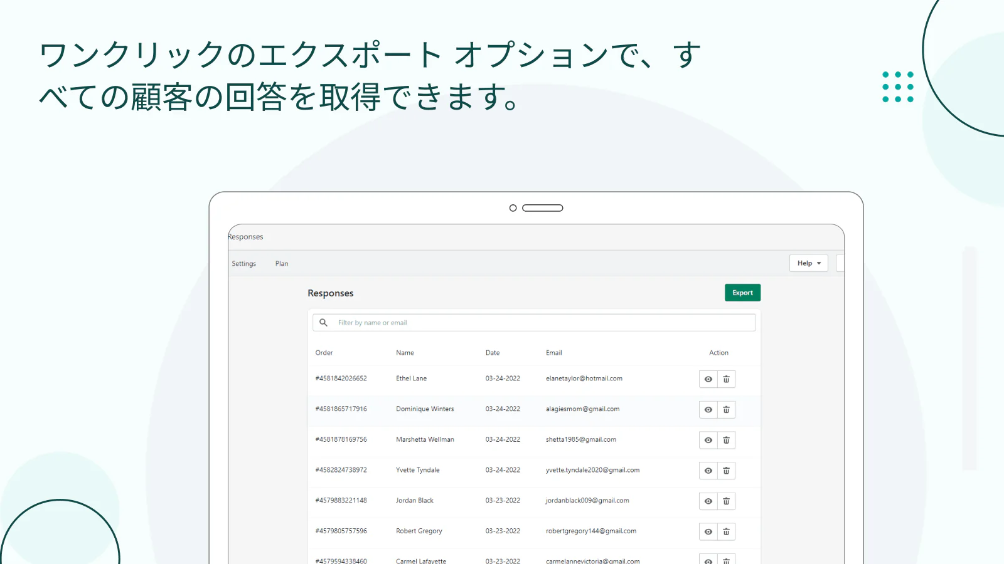
Task: Click email alagiesmom@gmail.com
Action: point(582,409)
